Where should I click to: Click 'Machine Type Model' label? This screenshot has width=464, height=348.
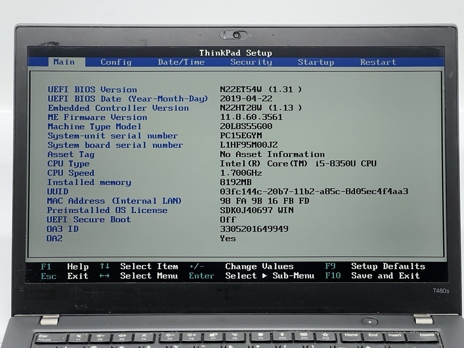click(x=95, y=127)
